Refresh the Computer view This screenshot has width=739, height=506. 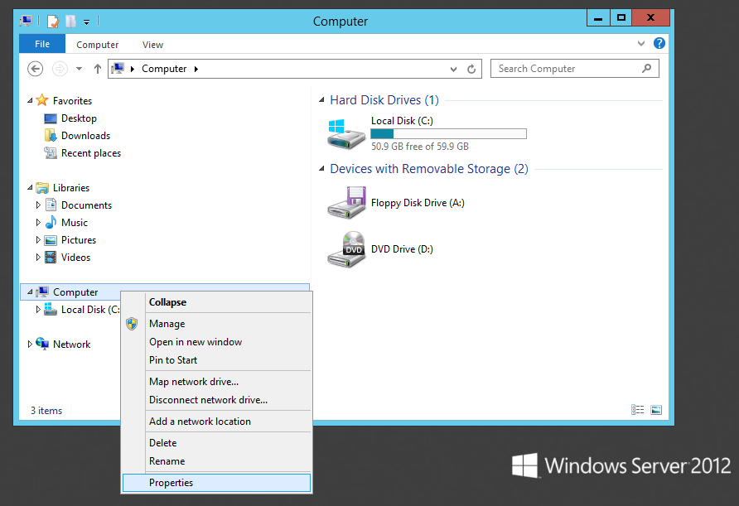coord(471,70)
